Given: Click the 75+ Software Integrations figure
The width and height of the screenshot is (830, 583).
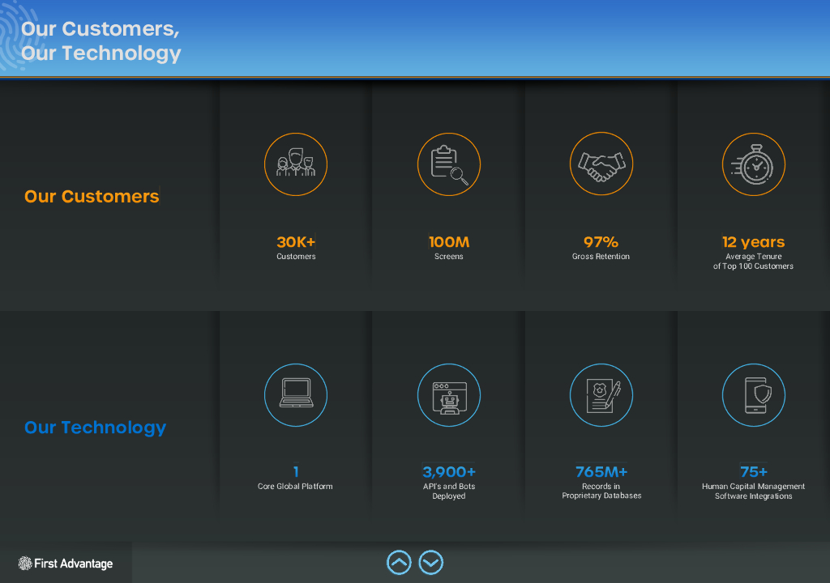Looking at the screenshot, I should [754, 472].
